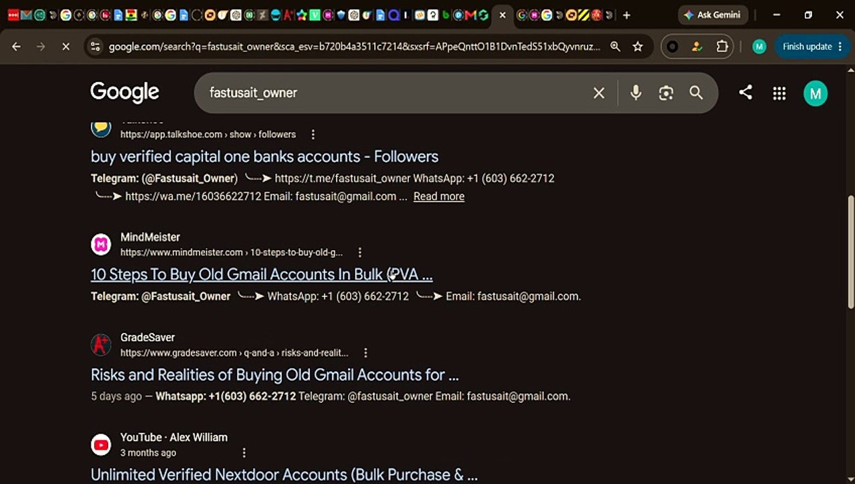Start voice search with the microphone icon
The image size is (855, 484).
636,93
